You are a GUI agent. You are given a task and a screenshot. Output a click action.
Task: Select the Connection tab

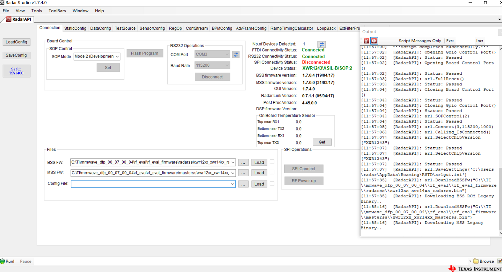50,28
